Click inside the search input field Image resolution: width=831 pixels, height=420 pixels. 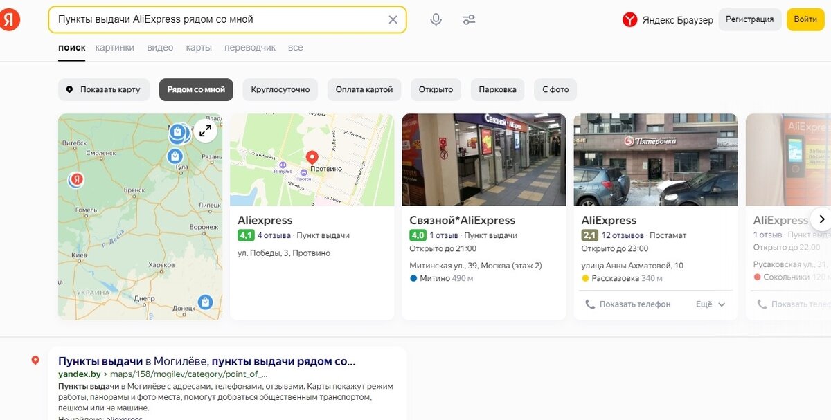click(x=208, y=19)
